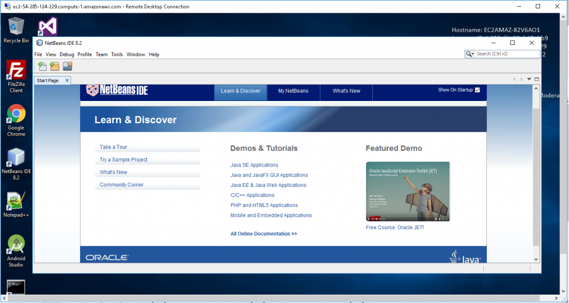Open All Online Documentation link
Image resolution: width=569 pixels, height=303 pixels.
coord(263,234)
